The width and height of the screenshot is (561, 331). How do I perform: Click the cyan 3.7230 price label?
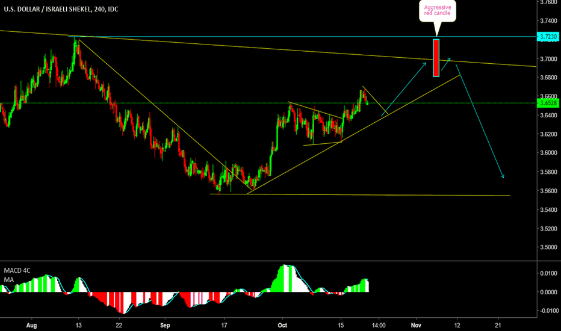pos(548,37)
